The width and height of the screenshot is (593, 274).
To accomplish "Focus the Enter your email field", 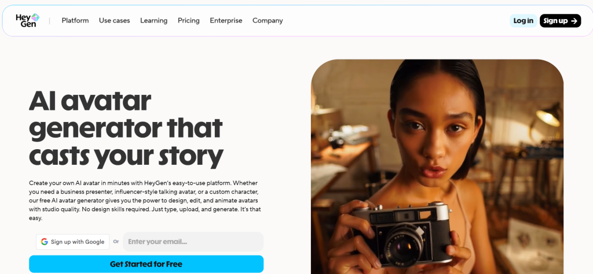I will click(x=193, y=242).
